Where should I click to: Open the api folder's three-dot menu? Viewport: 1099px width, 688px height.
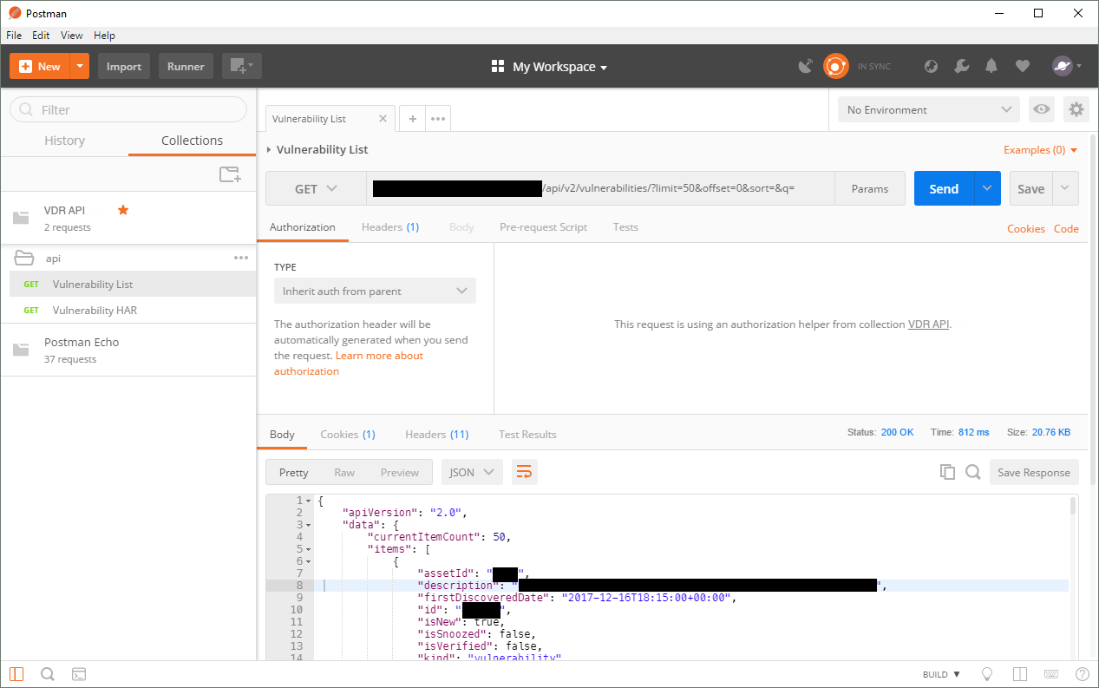tap(241, 258)
